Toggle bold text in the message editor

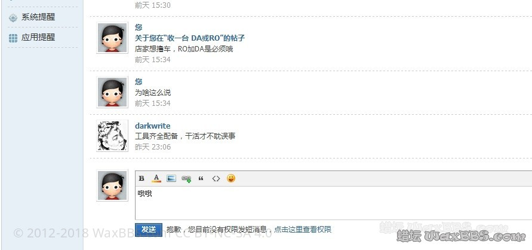point(142,179)
